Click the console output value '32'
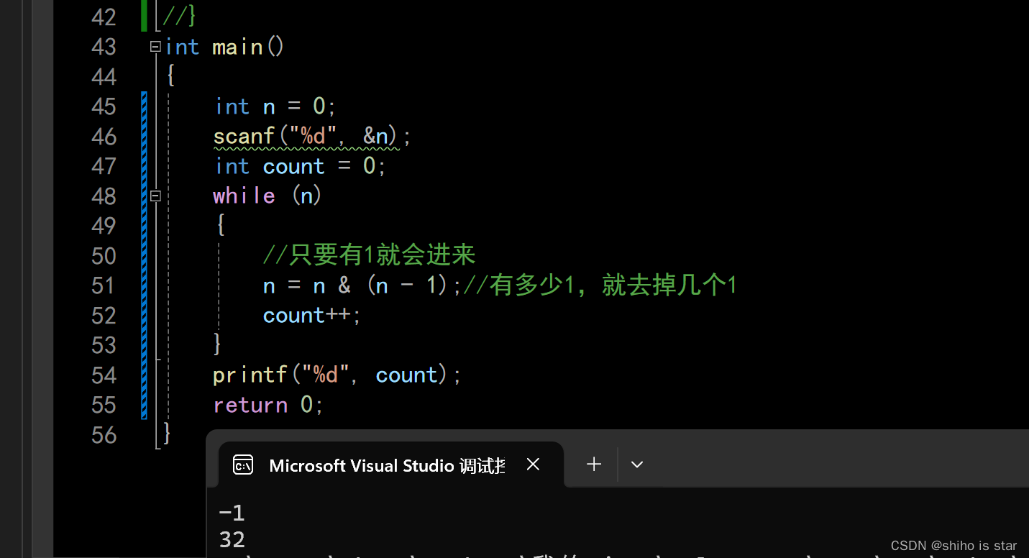This screenshot has width=1029, height=558. [232, 539]
